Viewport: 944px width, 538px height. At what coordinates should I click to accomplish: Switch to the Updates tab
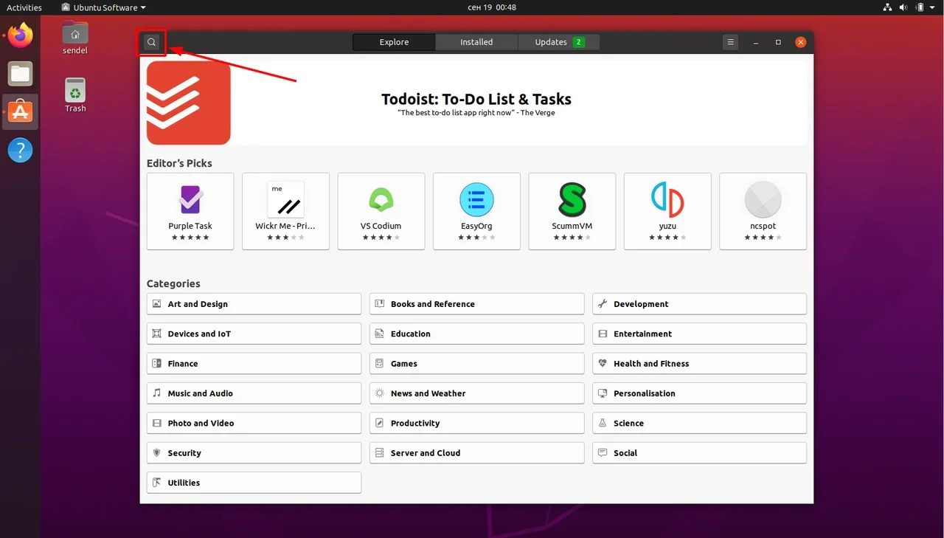point(558,42)
